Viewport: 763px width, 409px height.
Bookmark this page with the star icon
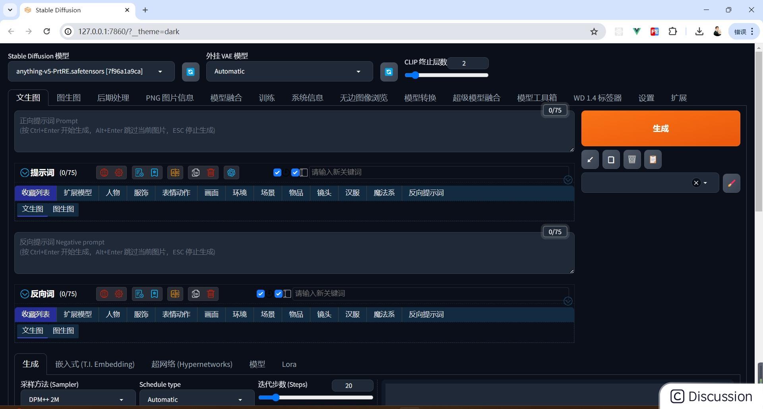click(594, 31)
